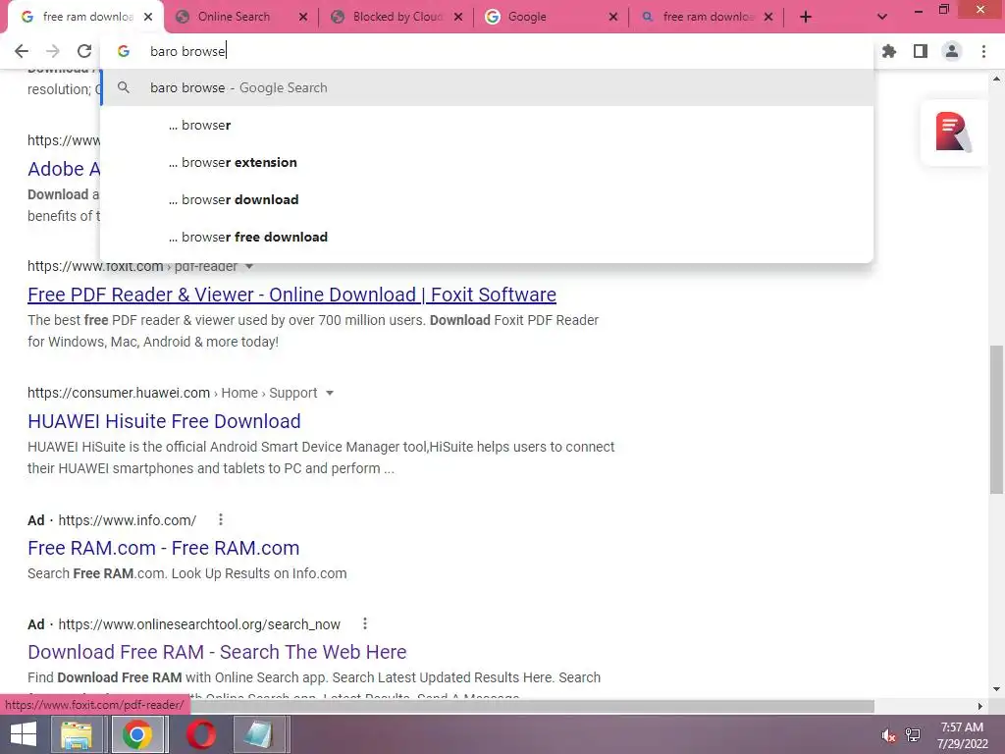1005x754 pixels.
Task: Click 'https://consumer.huawei.com' breadcrumb text
Action: (119, 393)
